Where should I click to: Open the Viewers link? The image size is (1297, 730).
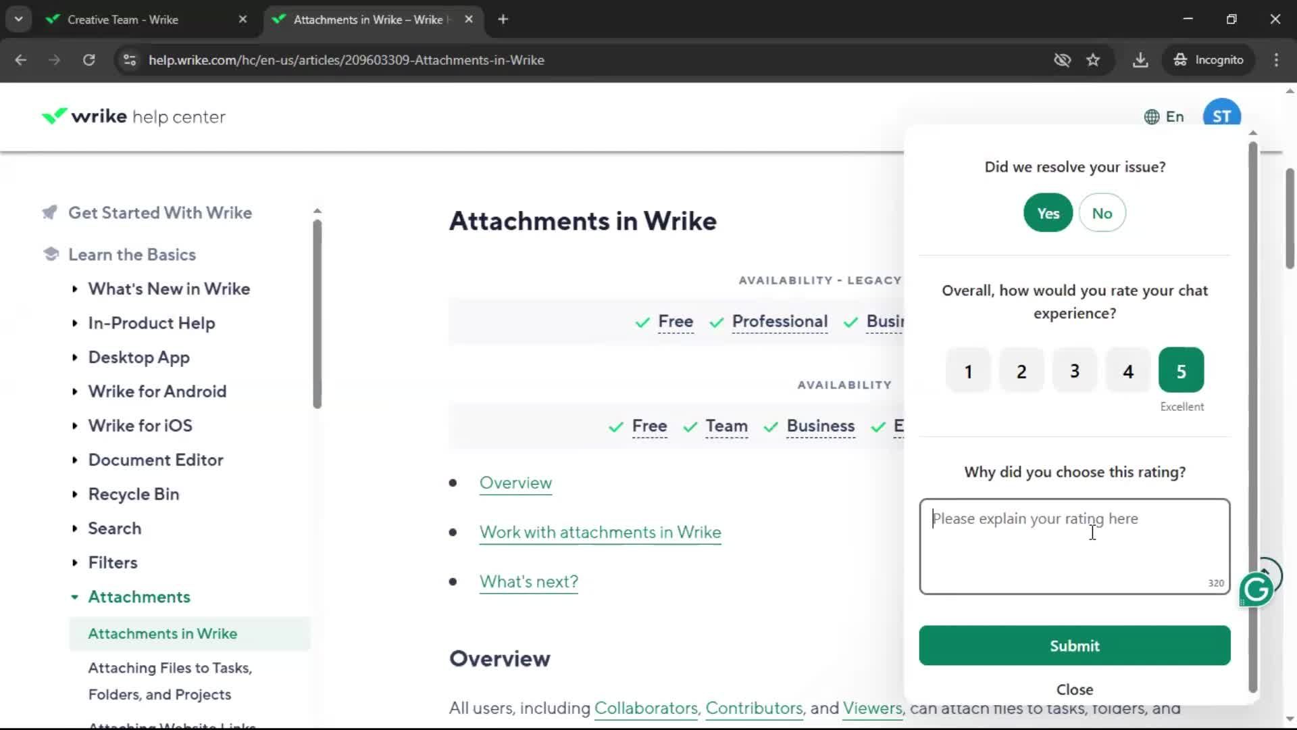coord(872,708)
